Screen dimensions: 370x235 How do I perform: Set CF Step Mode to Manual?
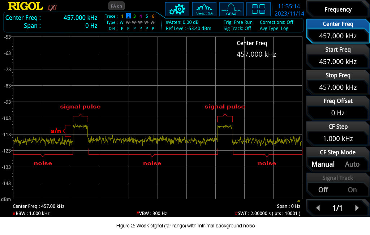click(x=323, y=164)
